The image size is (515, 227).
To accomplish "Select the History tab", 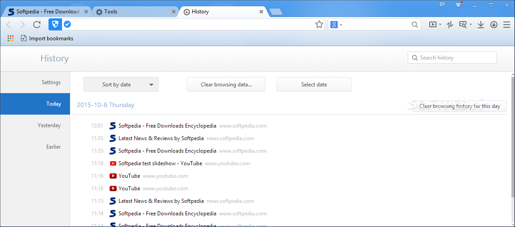I will (220, 12).
